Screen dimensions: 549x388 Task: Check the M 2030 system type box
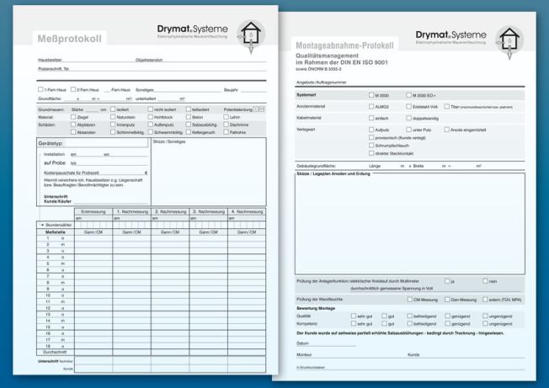click(x=372, y=95)
